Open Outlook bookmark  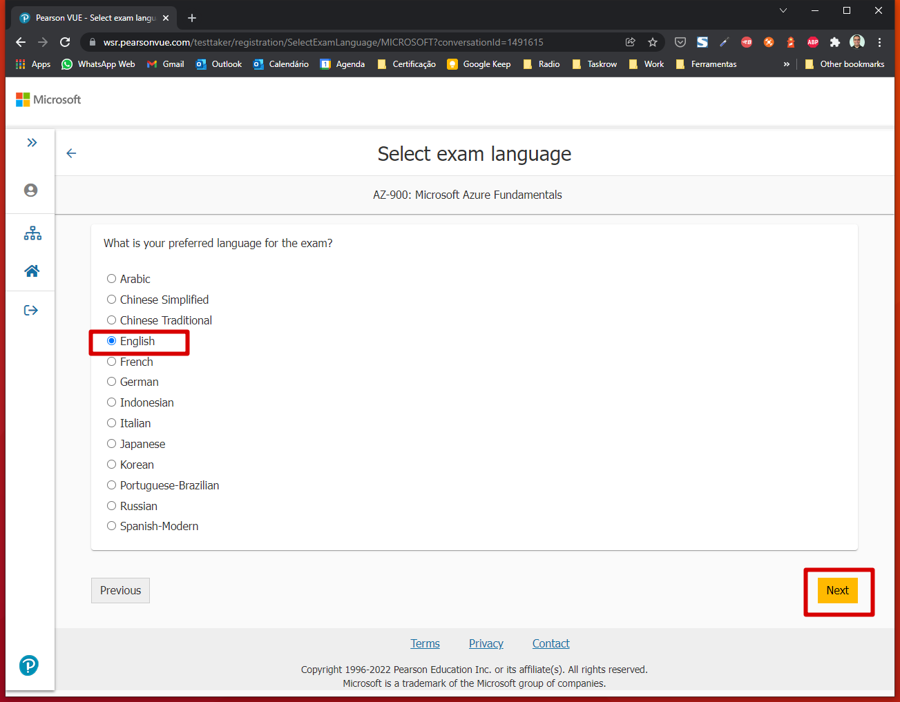tap(219, 64)
